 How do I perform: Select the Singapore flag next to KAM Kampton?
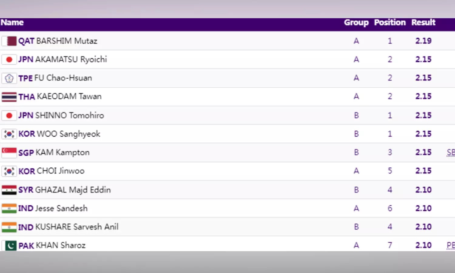(9, 153)
